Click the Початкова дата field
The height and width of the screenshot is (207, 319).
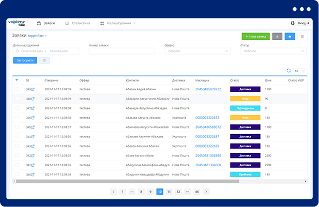pyautogui.click(x=32, y=51)
